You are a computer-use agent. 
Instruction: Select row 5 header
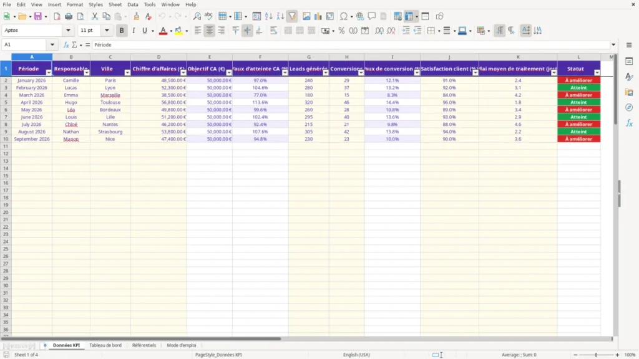click(6, 102)
